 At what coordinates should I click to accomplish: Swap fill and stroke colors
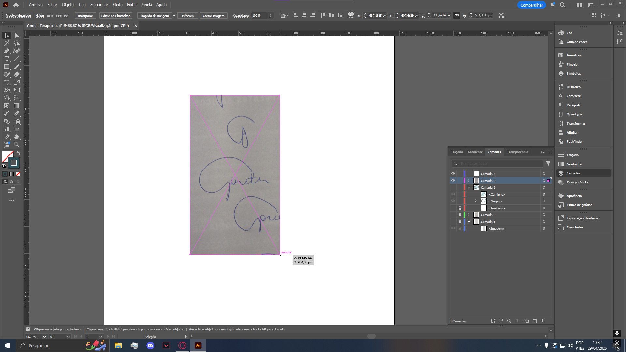(18, 153)
